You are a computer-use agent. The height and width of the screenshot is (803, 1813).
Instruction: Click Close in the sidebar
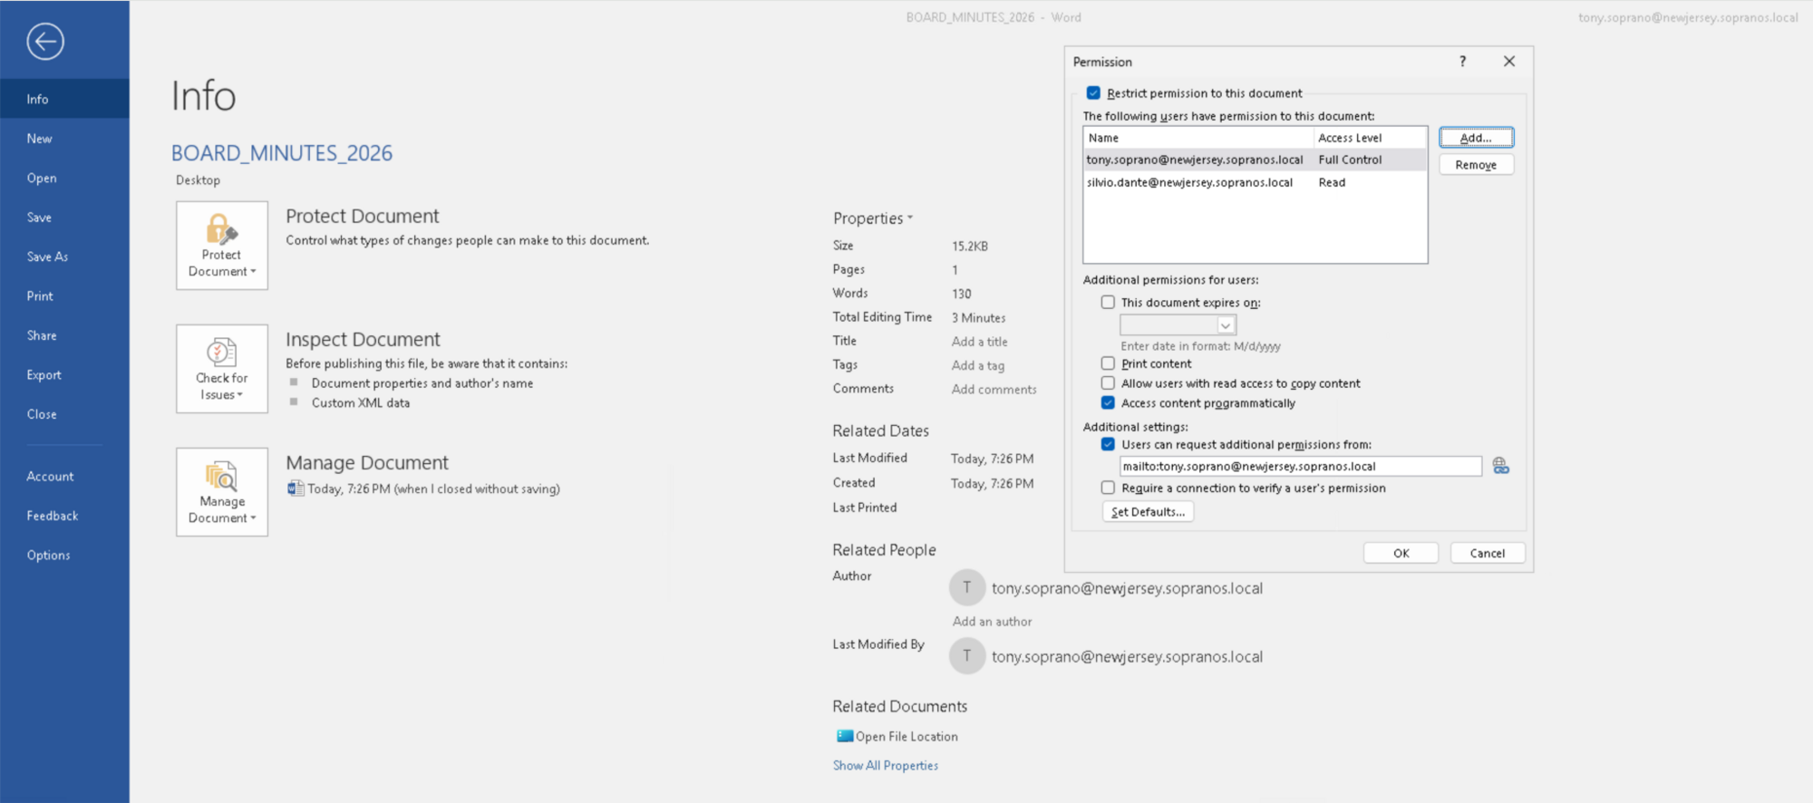[x=64, y=414]
